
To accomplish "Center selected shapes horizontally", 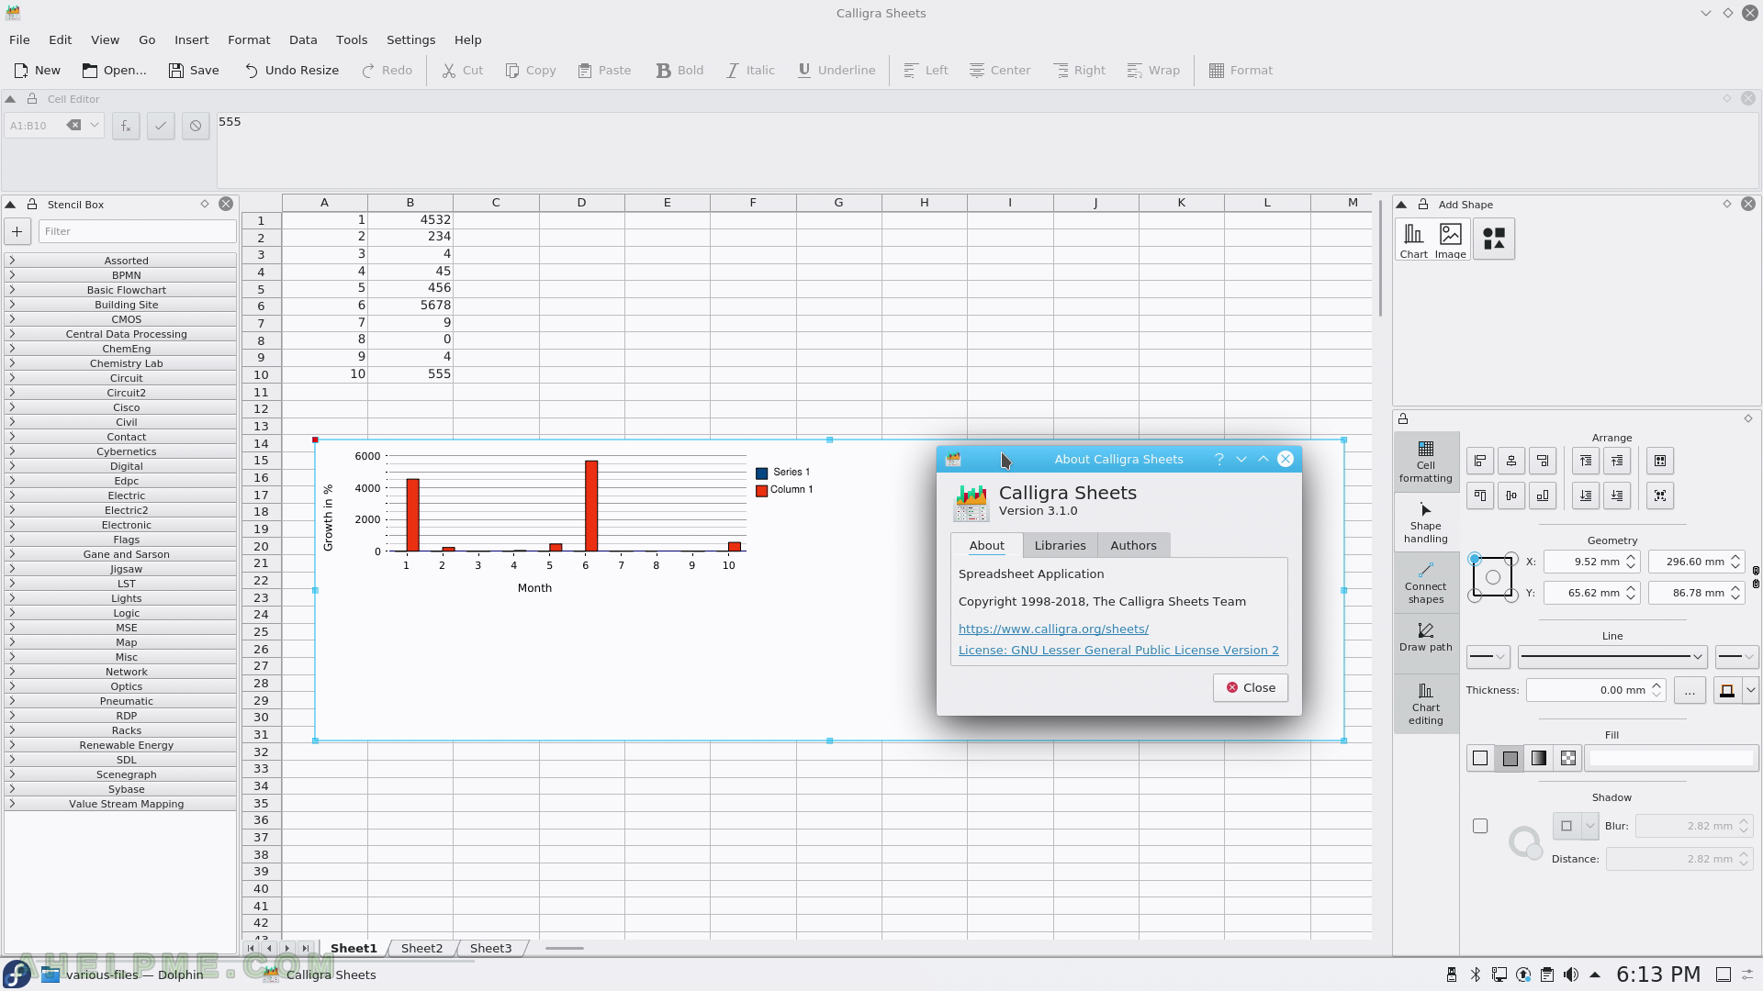I will point(1511,461).
